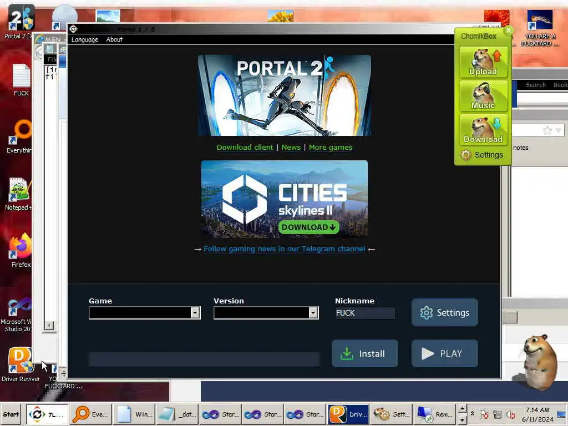Click taskbar scroll-down arrow
The width and height of the screenshot is (568, 426).
click(462, 419)
